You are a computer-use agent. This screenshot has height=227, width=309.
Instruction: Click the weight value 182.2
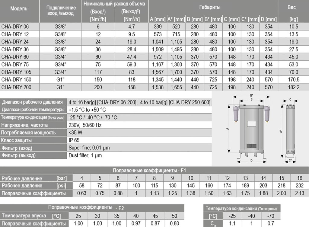coord(294,87)
